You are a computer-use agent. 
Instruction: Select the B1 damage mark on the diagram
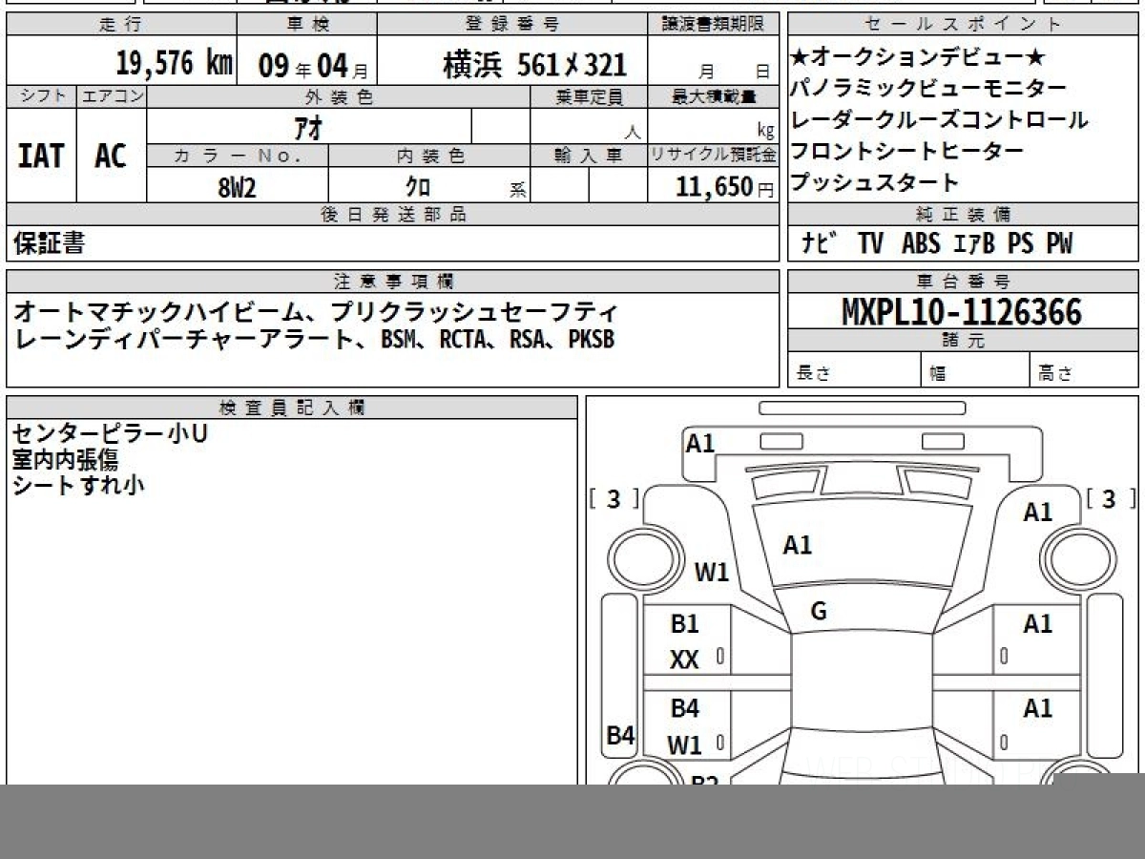click(684, 624)
